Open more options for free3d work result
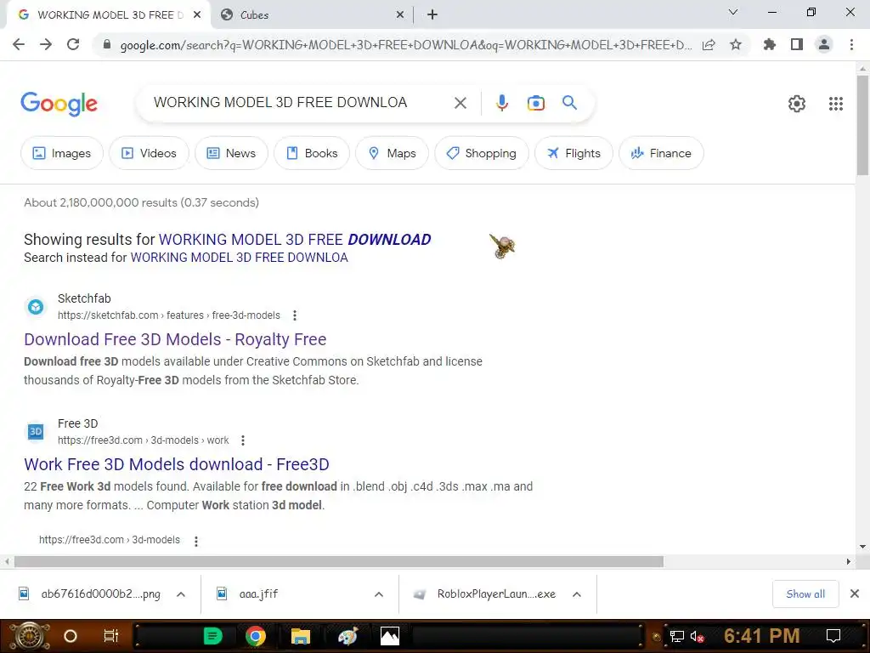The image size is (870, 653). tap(242, 440)
